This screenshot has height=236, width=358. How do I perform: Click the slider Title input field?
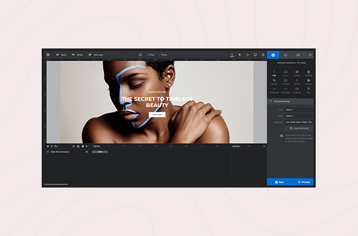pyautogui.click(x=299, y=110)
